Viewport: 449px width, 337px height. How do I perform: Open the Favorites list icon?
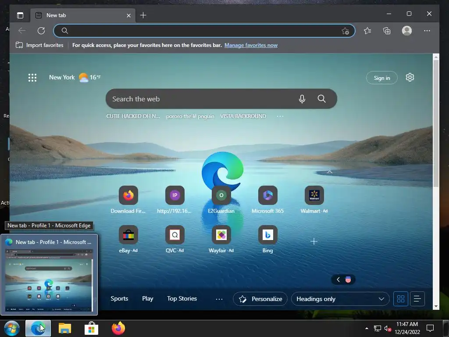[367, 31]
